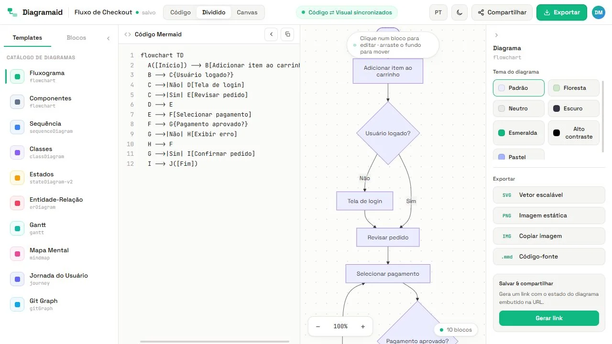Image resolution: width=612 pixels, height=344 pixels.
Task: Copy the Mermaid code with the copy icon
Action: click(287, 34)
